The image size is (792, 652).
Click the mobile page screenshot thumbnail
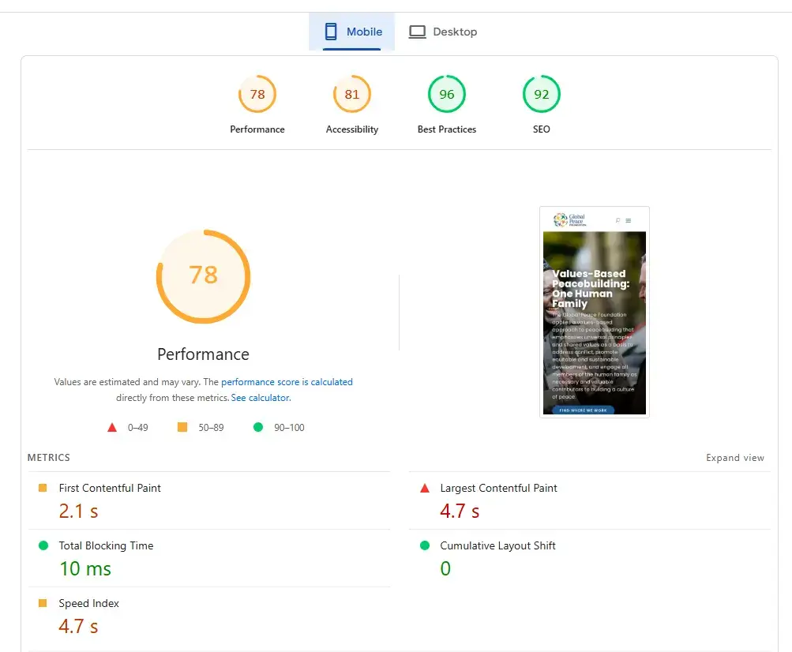pyautogui.click(x=594, y=312)
